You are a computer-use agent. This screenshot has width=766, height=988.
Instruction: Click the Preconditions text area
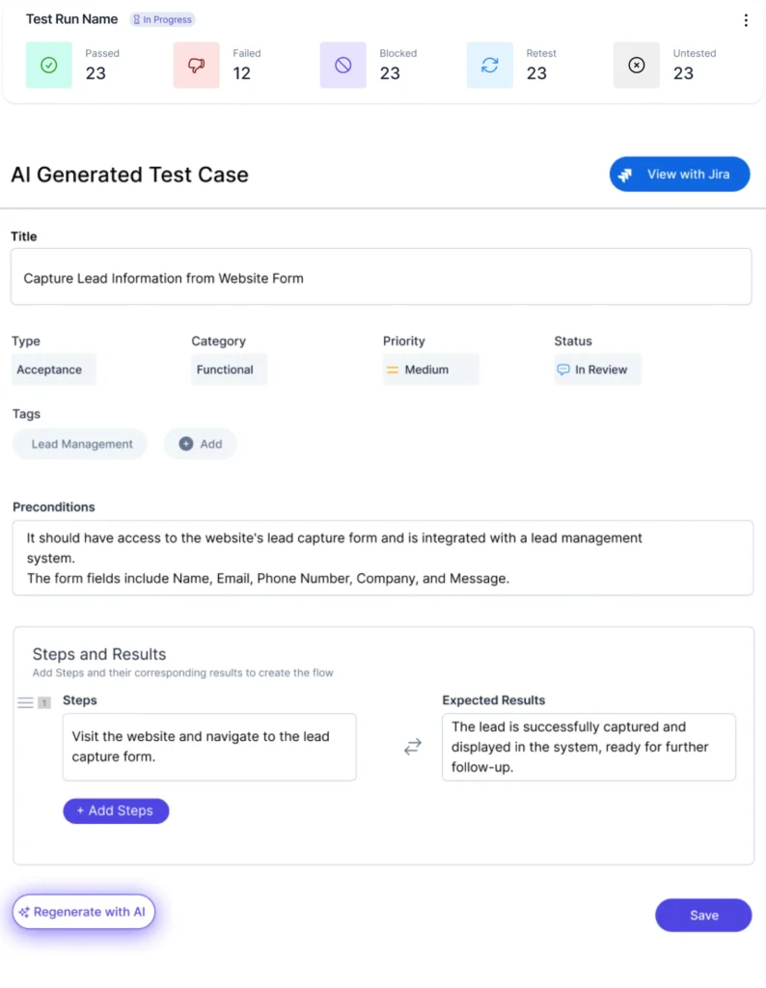point(381,558)
